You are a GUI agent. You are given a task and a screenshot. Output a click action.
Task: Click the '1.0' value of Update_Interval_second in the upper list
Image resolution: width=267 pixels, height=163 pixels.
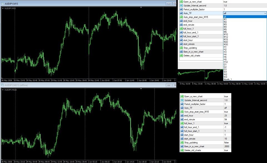(225, 6)
